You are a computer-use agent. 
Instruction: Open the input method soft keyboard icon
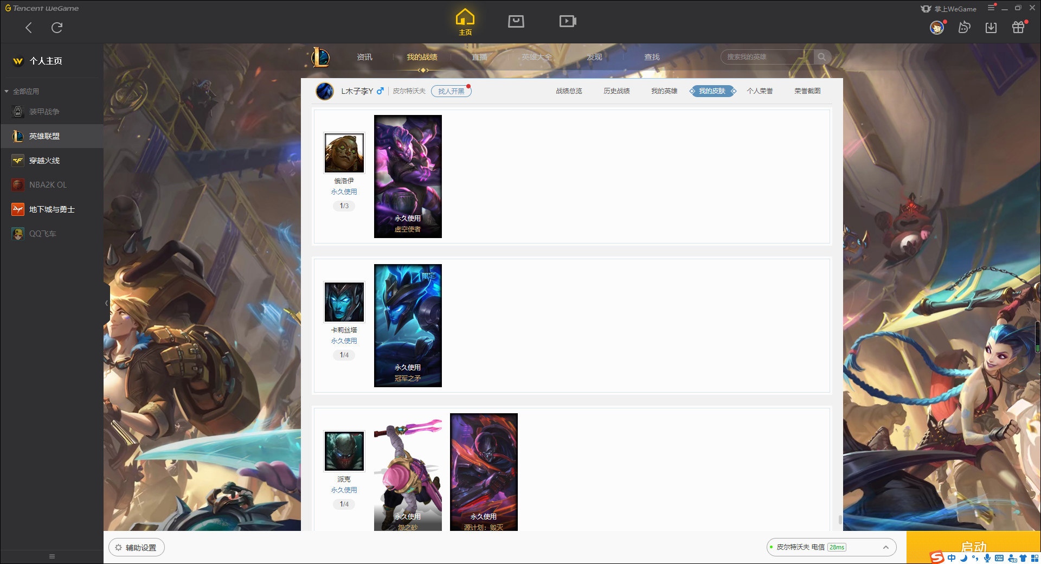[999, 558]
